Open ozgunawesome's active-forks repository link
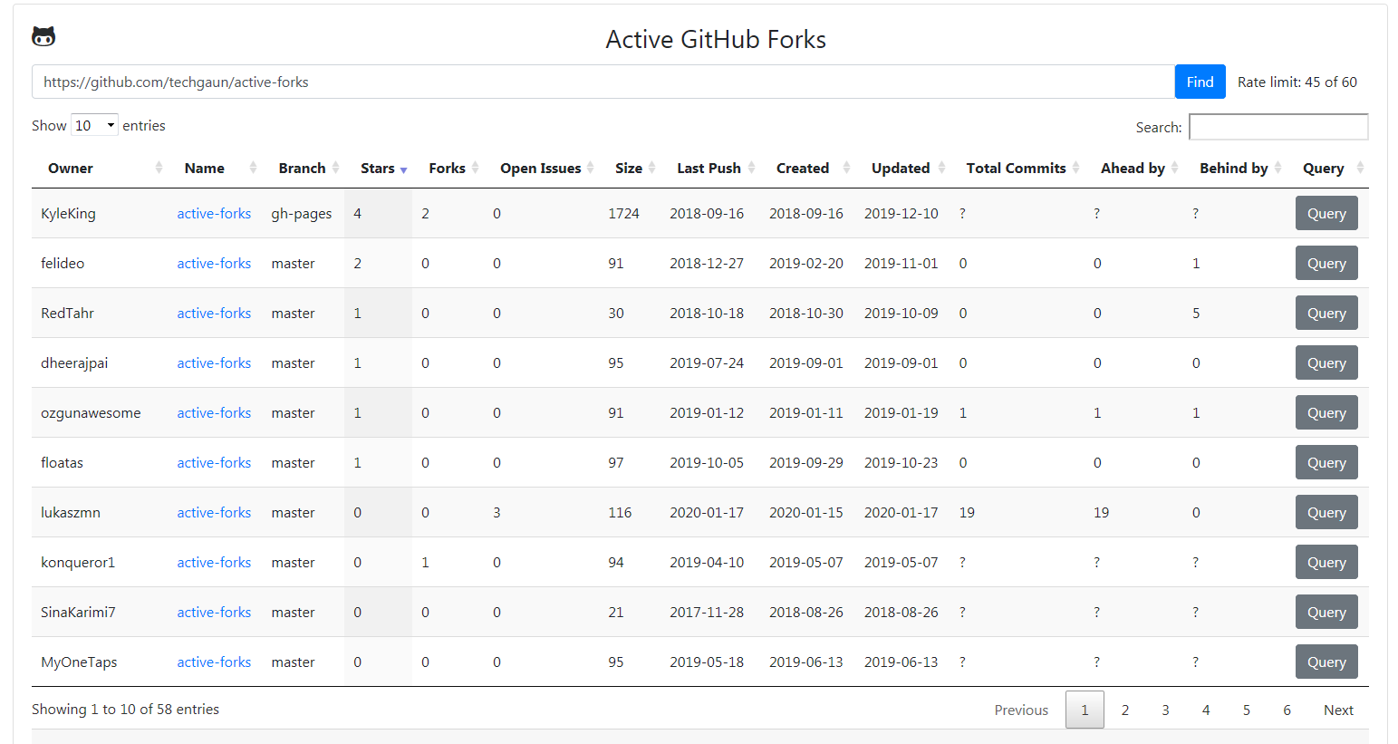Image resolution: width=1398 pixels, height=744 pixels. [x=214, y=412]
